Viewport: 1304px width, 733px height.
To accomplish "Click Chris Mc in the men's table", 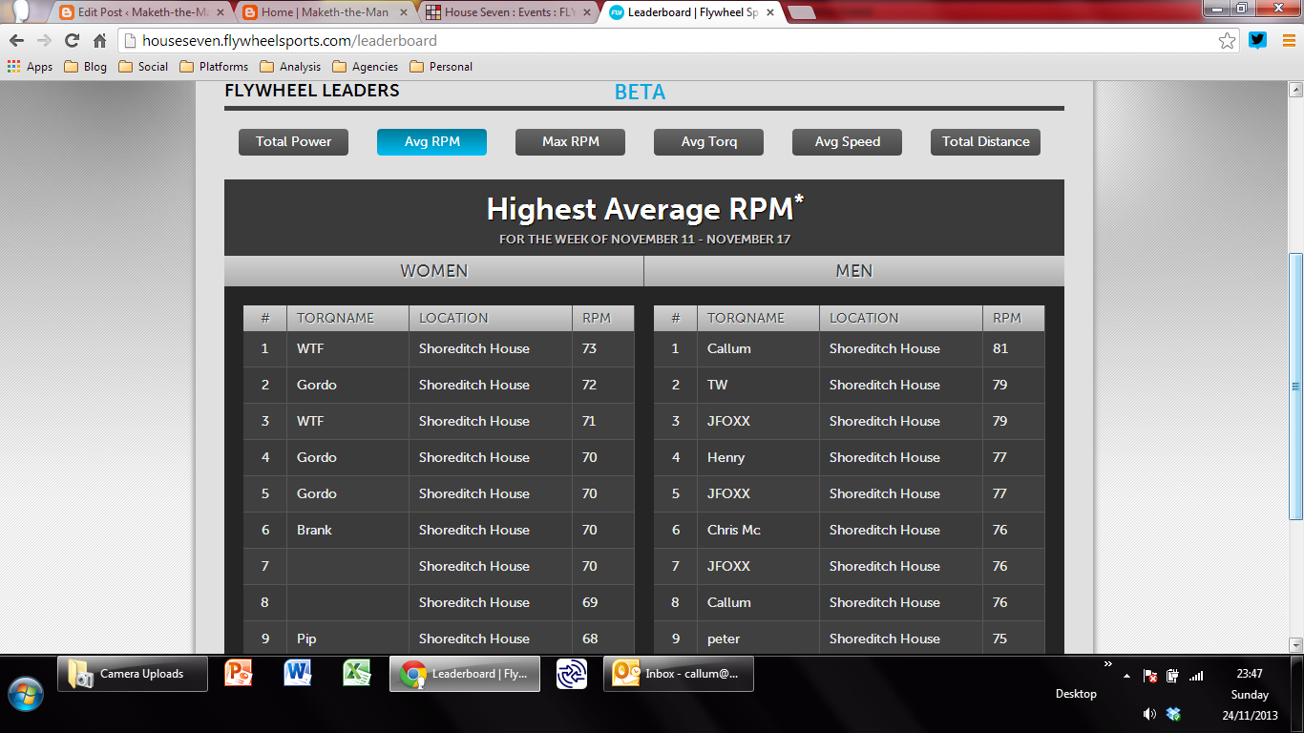I will tap(733, 530).
